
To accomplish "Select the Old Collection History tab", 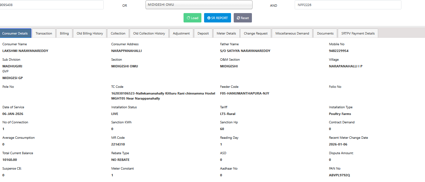I will [149, 33].
